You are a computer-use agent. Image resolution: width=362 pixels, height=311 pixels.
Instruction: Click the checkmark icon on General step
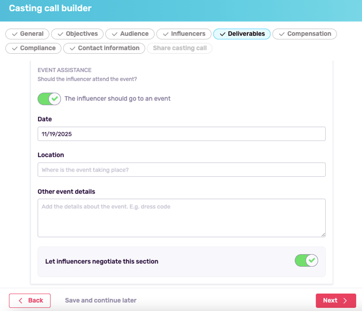point(14,34)
